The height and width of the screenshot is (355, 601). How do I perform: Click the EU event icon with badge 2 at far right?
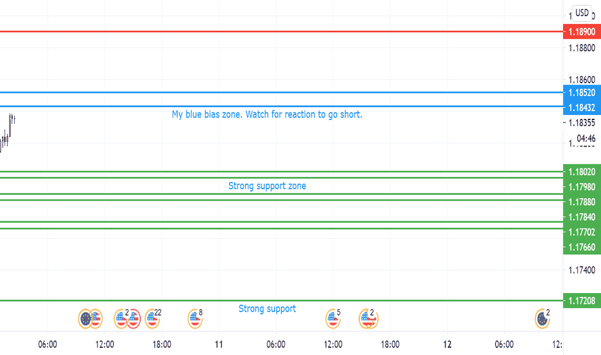tap(542, 319)
